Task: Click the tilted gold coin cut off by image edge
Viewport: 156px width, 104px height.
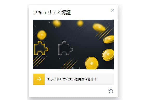Action: pos(109,39)
